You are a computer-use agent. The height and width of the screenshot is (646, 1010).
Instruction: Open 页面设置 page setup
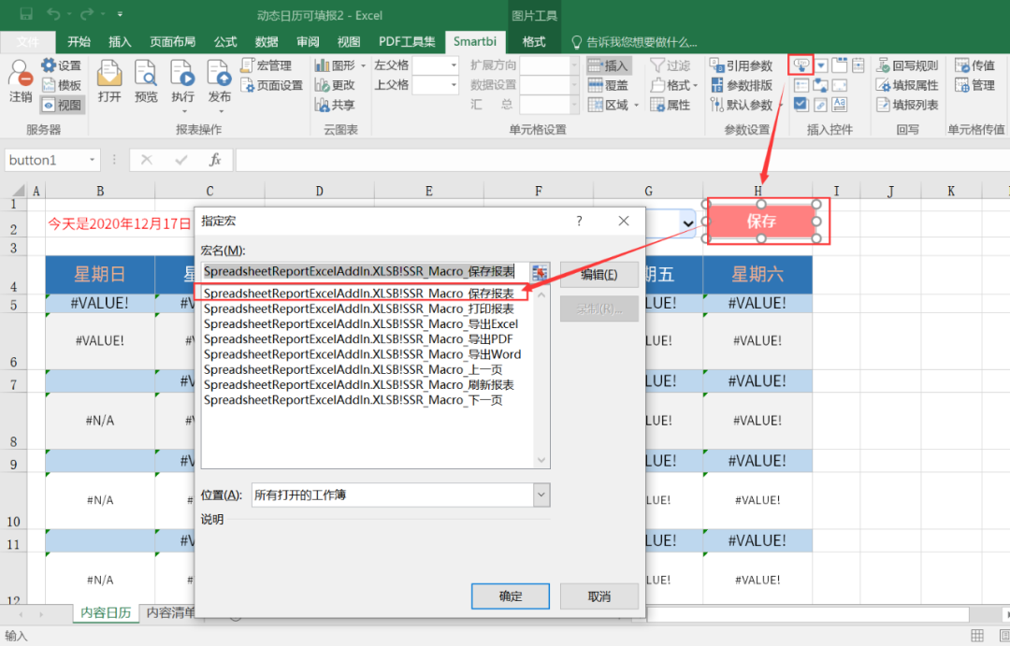pos(272,85)
